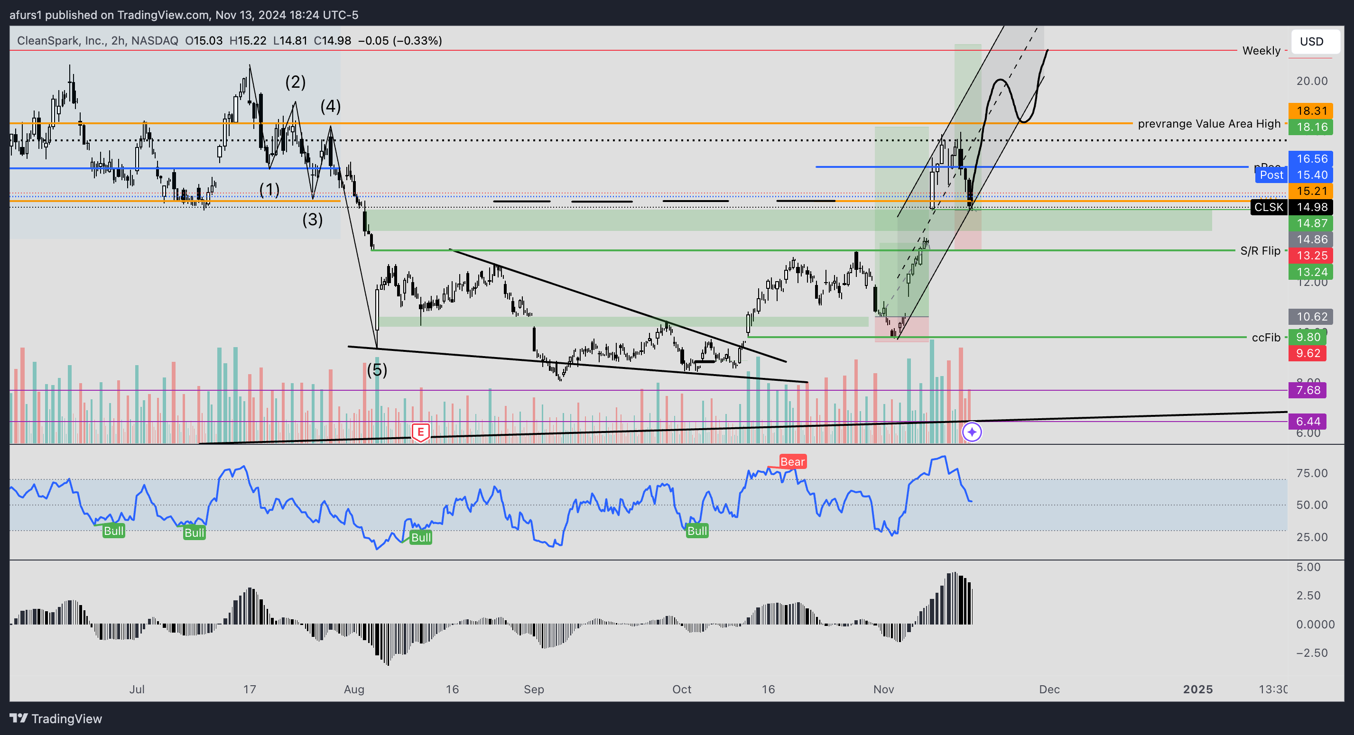Image resolution: width=1354 pixels, height=735 pixels.
Task: Click the Oct date on time axis
Action: click(x=682, y=689)
